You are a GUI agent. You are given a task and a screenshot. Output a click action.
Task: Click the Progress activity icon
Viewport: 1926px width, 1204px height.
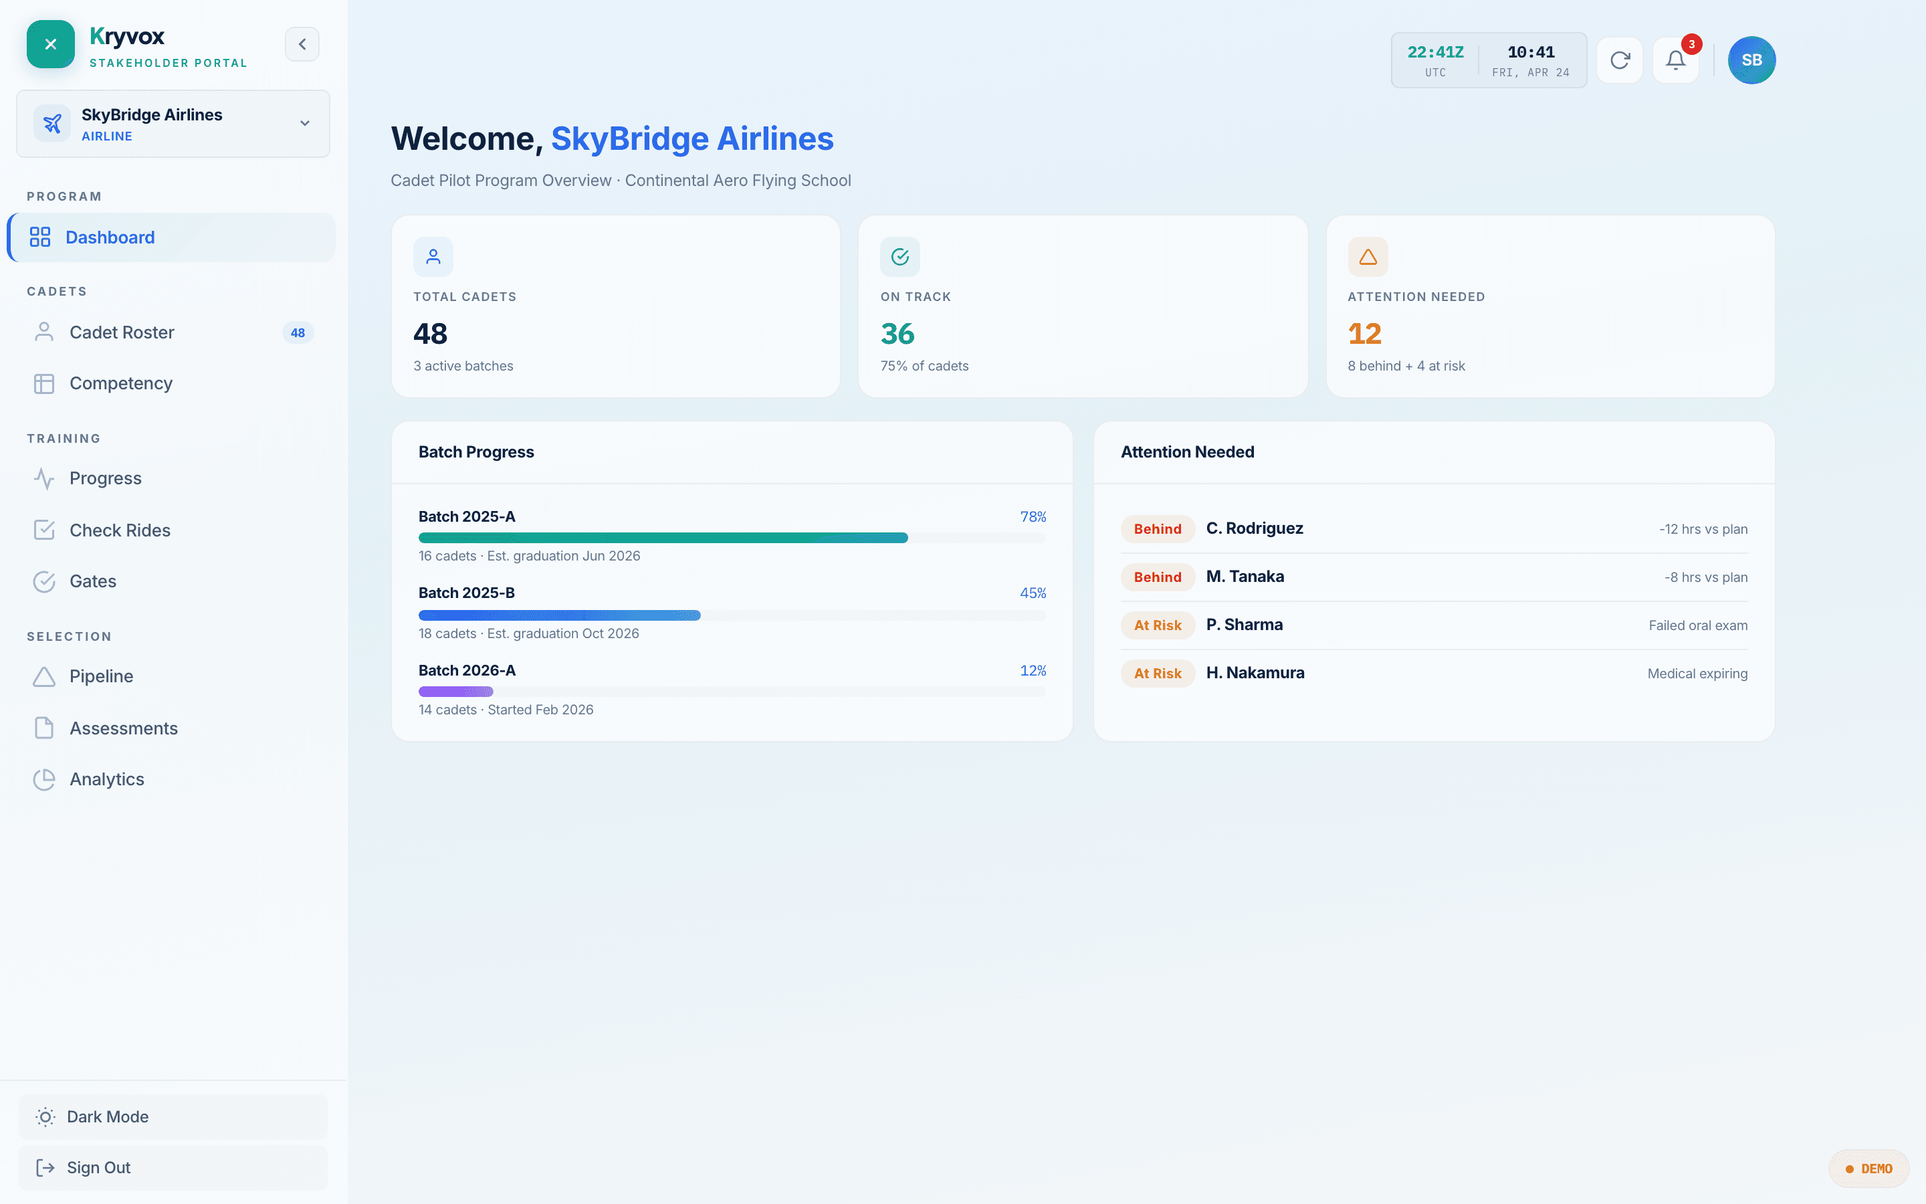tap(43, 478)
